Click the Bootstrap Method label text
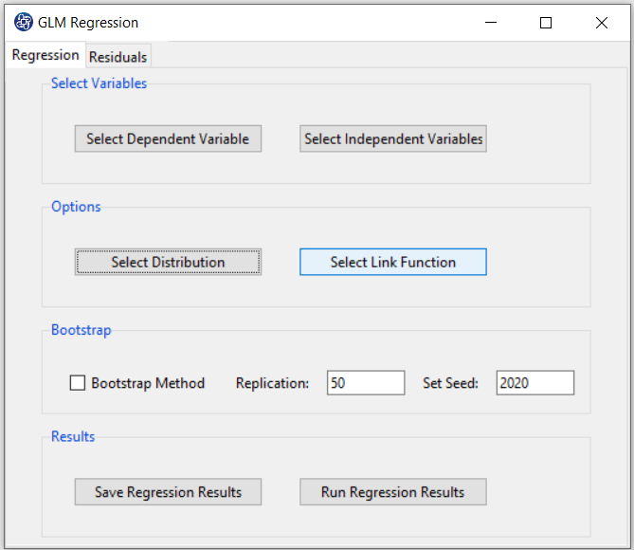The image size is (634, 550). pos(148,383)
